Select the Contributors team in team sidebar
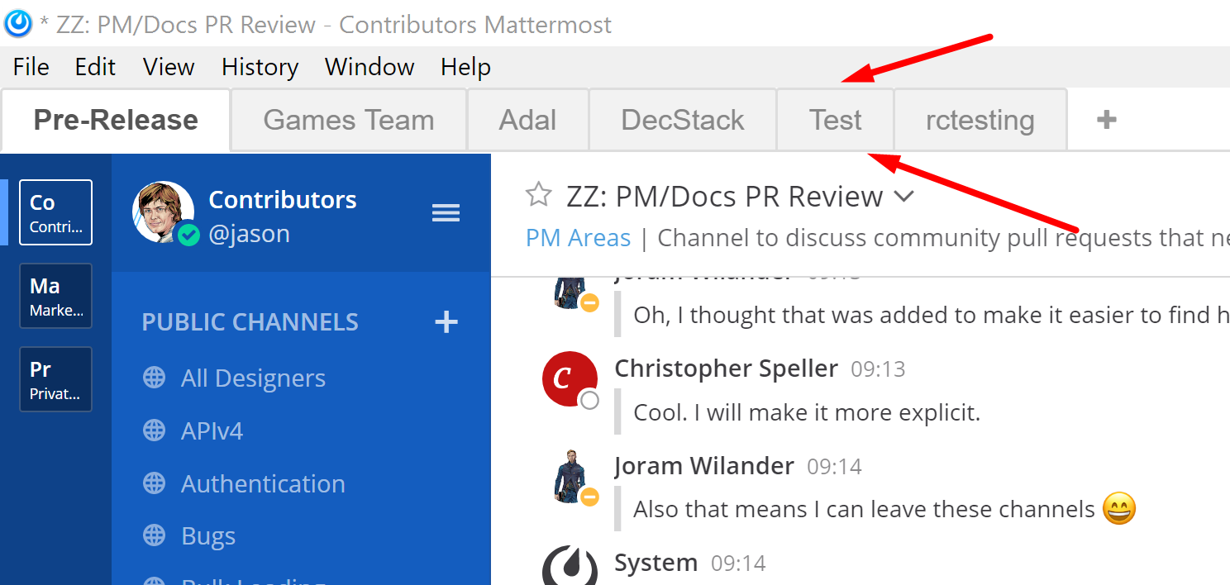 coord(55,212)
